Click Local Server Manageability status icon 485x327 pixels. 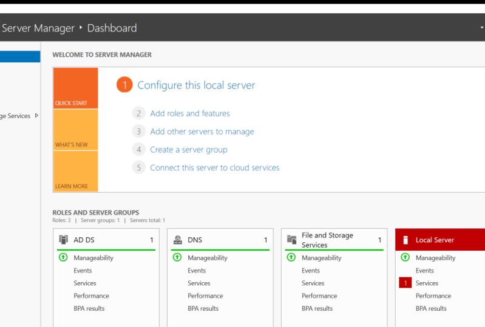[x=405, y=257]
